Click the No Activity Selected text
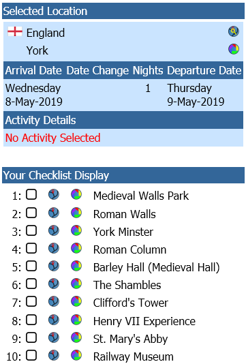Screen dimensions: 246x364 [x=53, y=138]
